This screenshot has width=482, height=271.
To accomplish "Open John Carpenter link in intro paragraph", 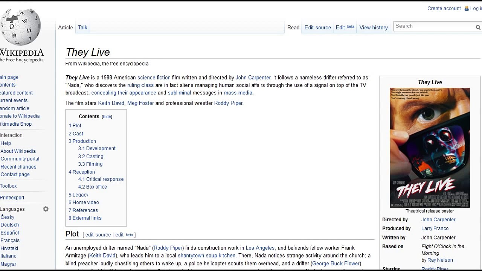I will [x=253, y=78].
